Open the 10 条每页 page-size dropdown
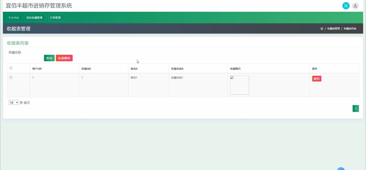Image resolution: width=366 pixels, height=170 pixels. point(14,102)
